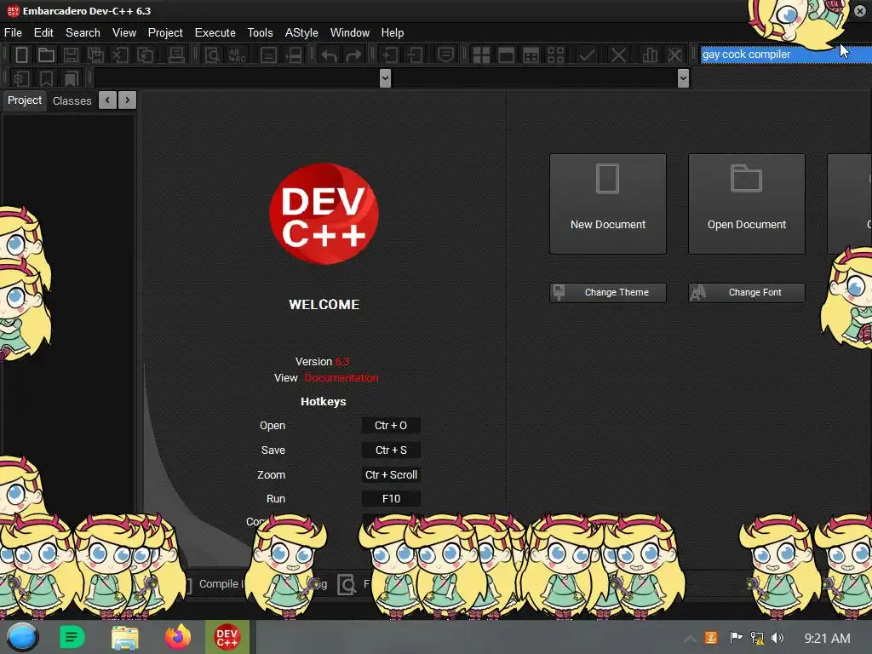Open the red Documentation link
The height and width of the screenshot is (654, 872).
point(341,377)
